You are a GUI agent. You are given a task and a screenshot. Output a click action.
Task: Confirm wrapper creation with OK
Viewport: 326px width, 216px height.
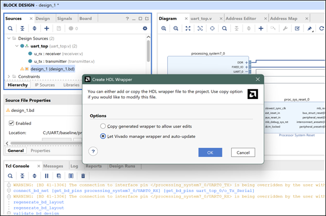coord(210,153)
